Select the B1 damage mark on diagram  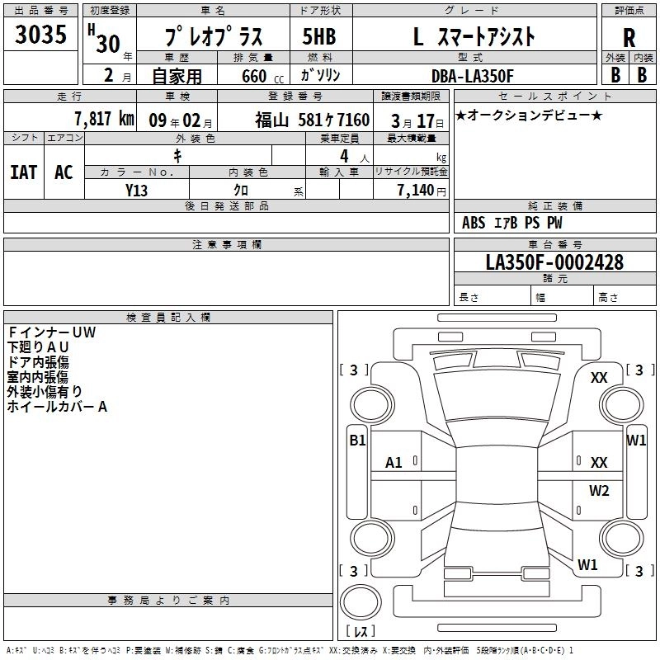(357, 441)
